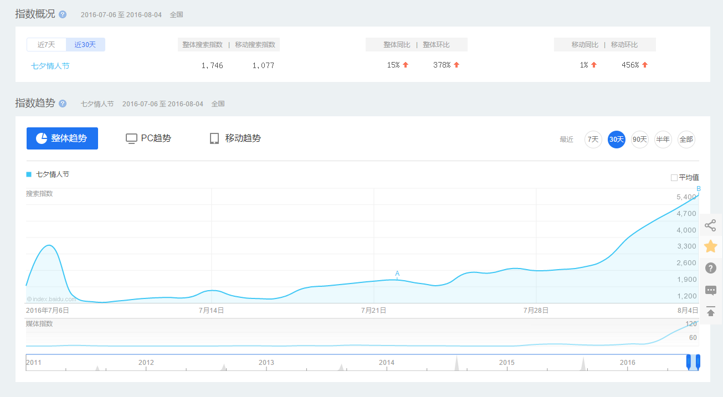
Task: Click the yellow star favorite icon
Action: (710, 246)
